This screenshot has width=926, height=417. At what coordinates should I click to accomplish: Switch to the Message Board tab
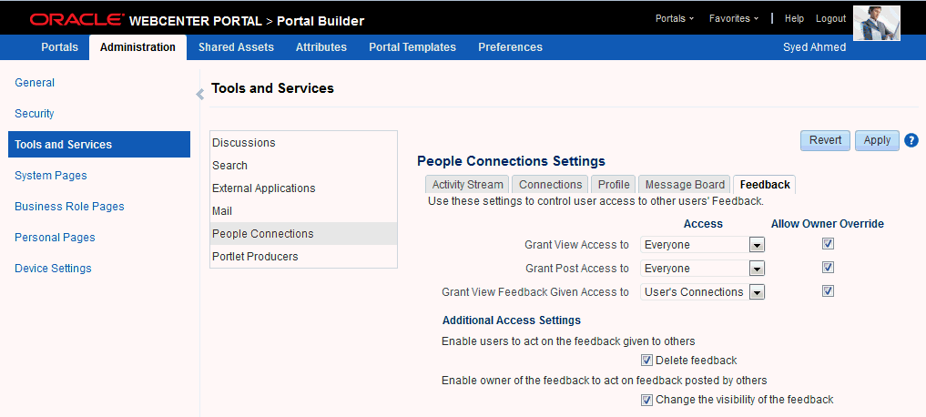(685, 184)
